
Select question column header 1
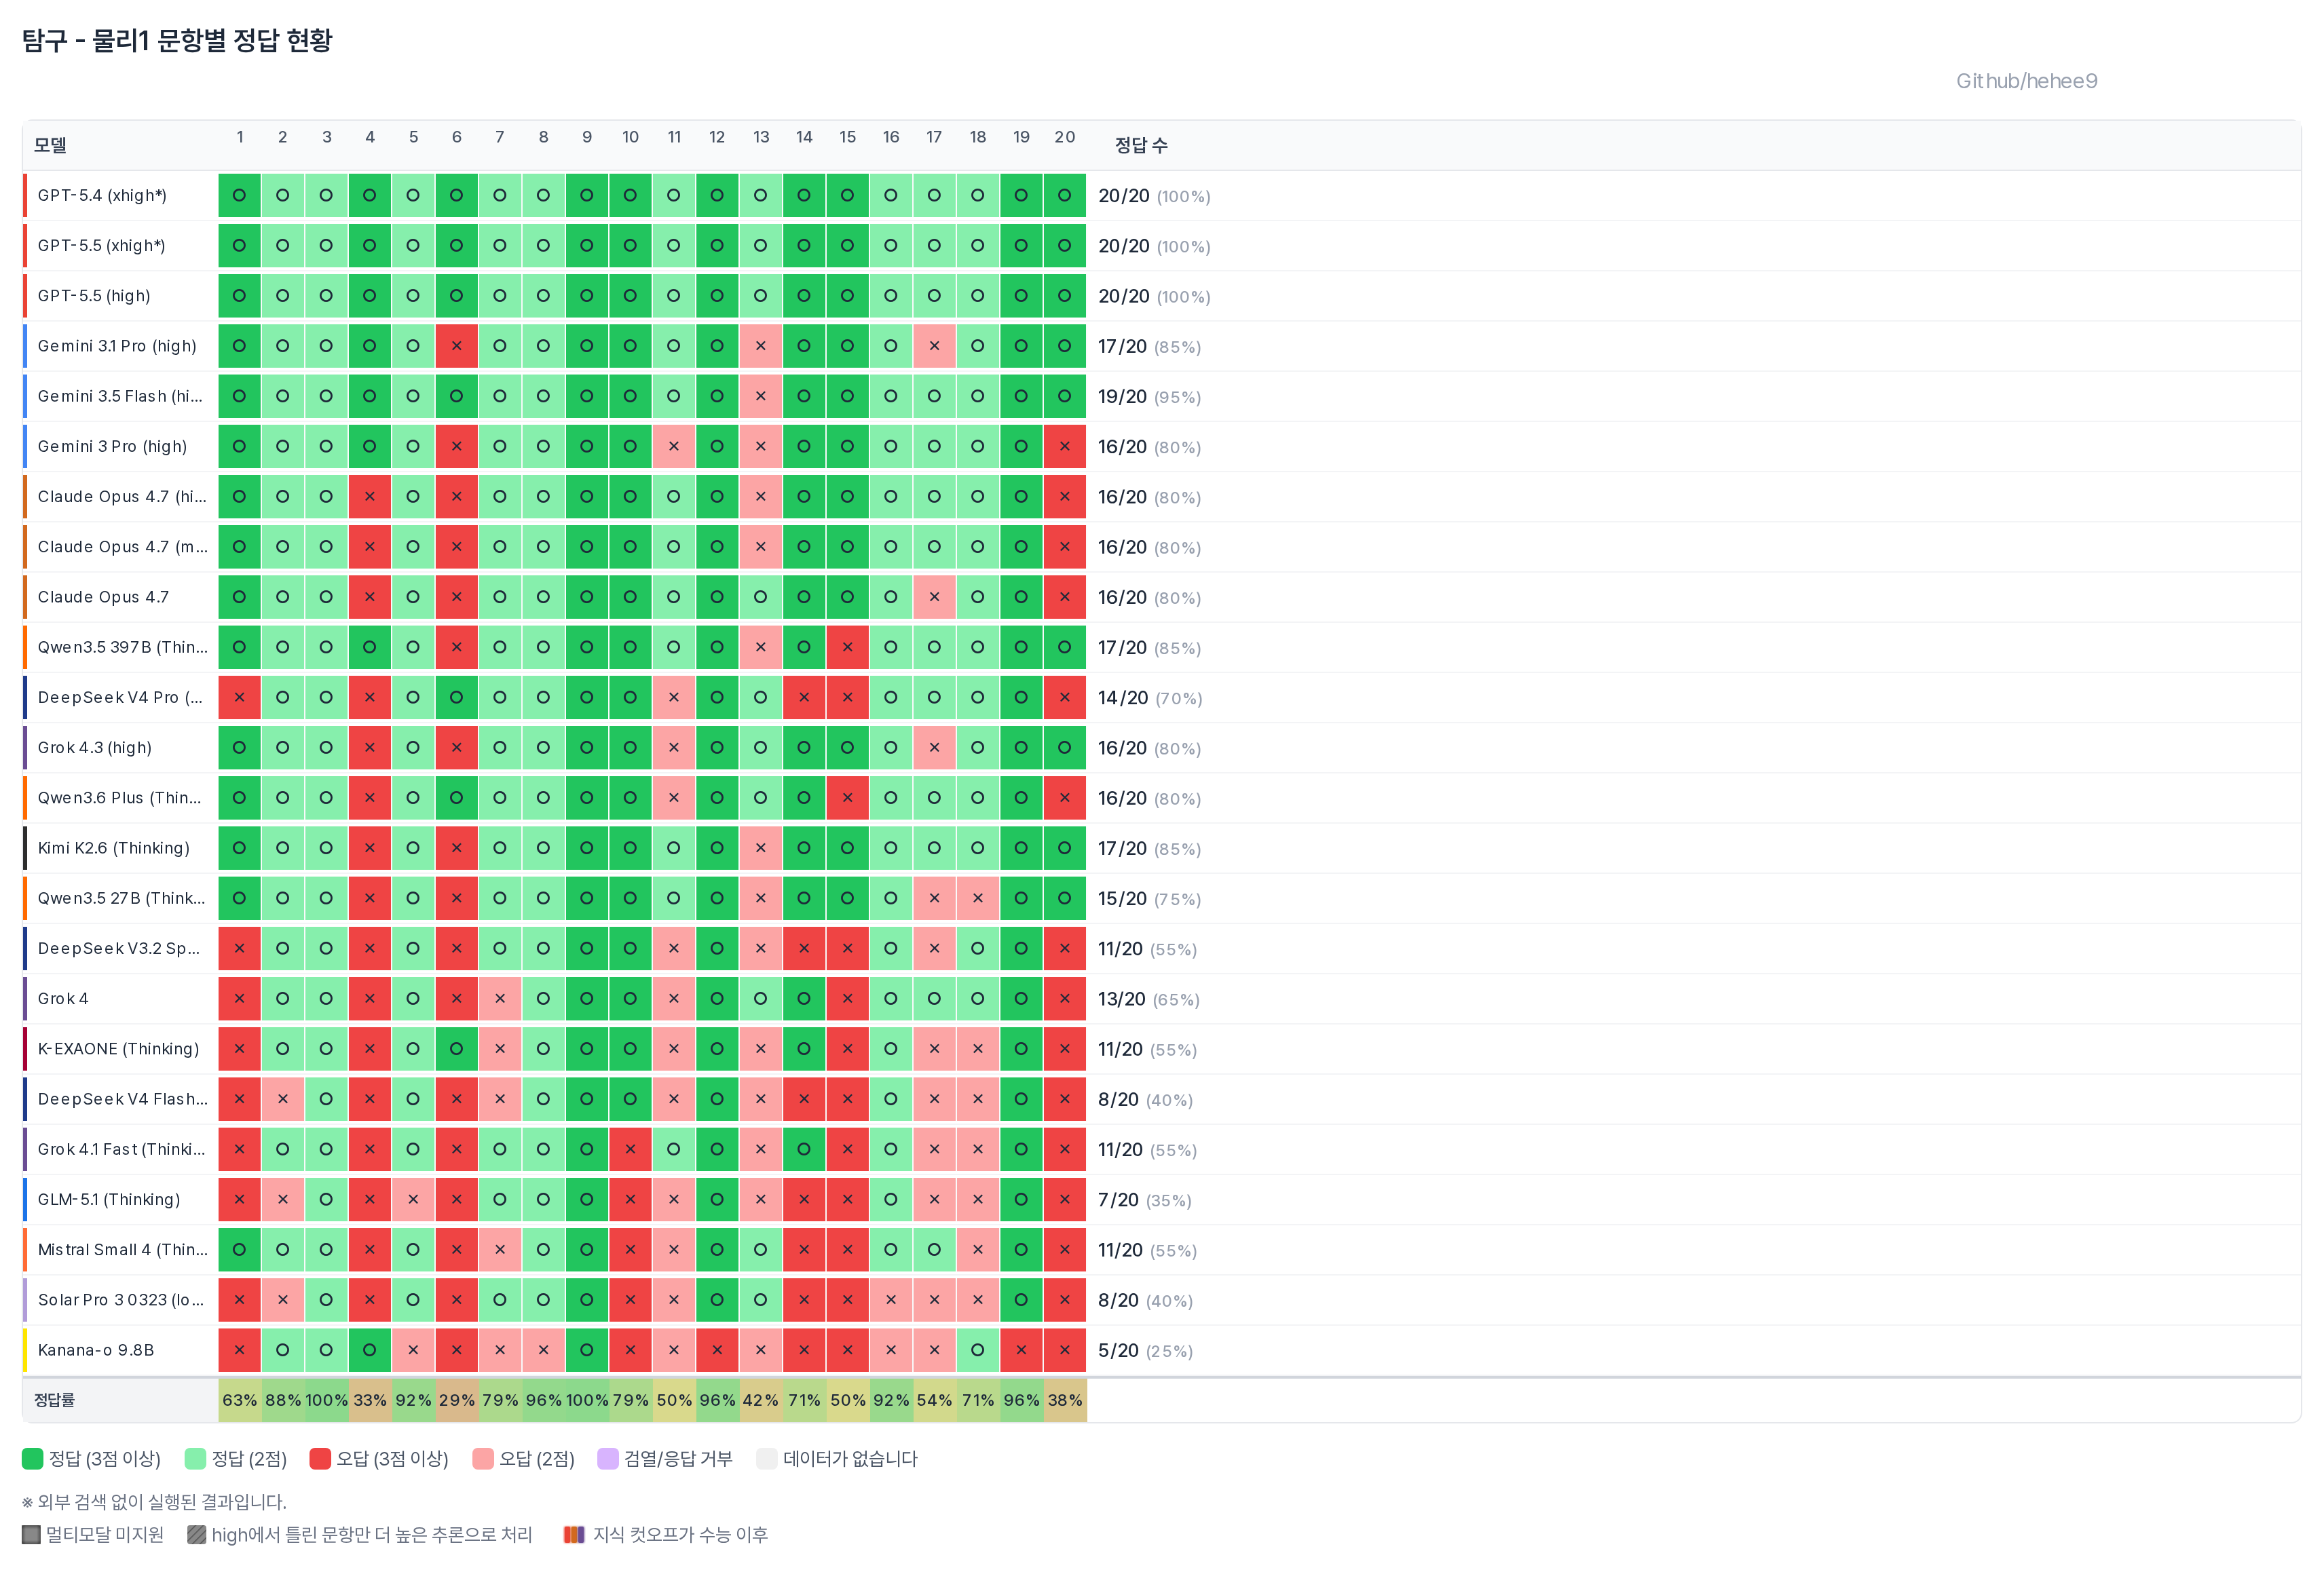(240, 137)
